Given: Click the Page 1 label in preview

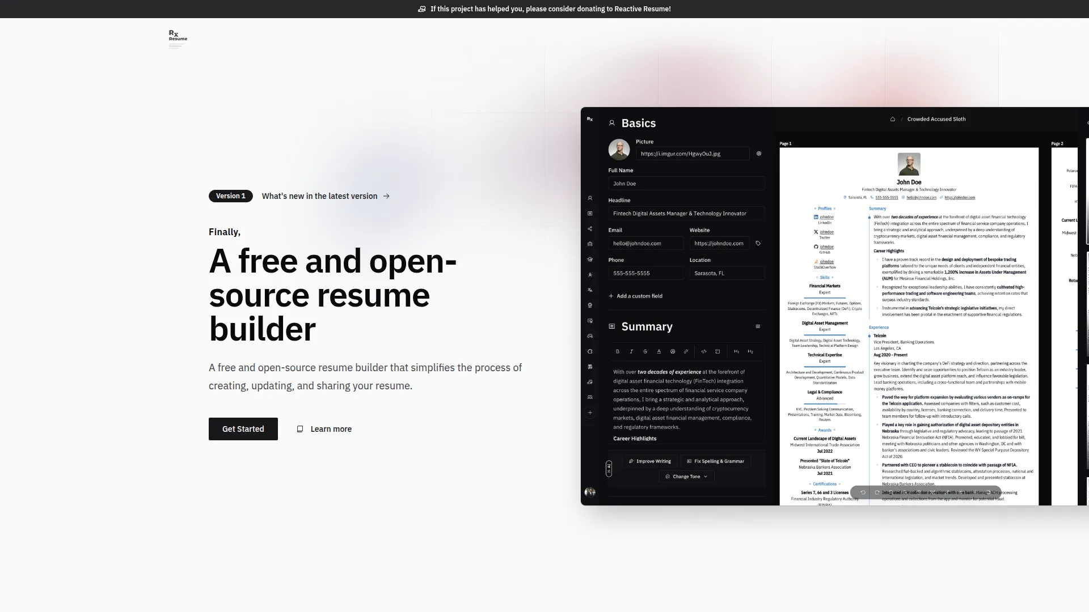Looking at the screenshot, I should click(x=786, y=144).
